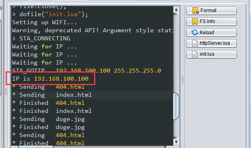
Task: Open init.lua file button
Action: click(211, 54)
